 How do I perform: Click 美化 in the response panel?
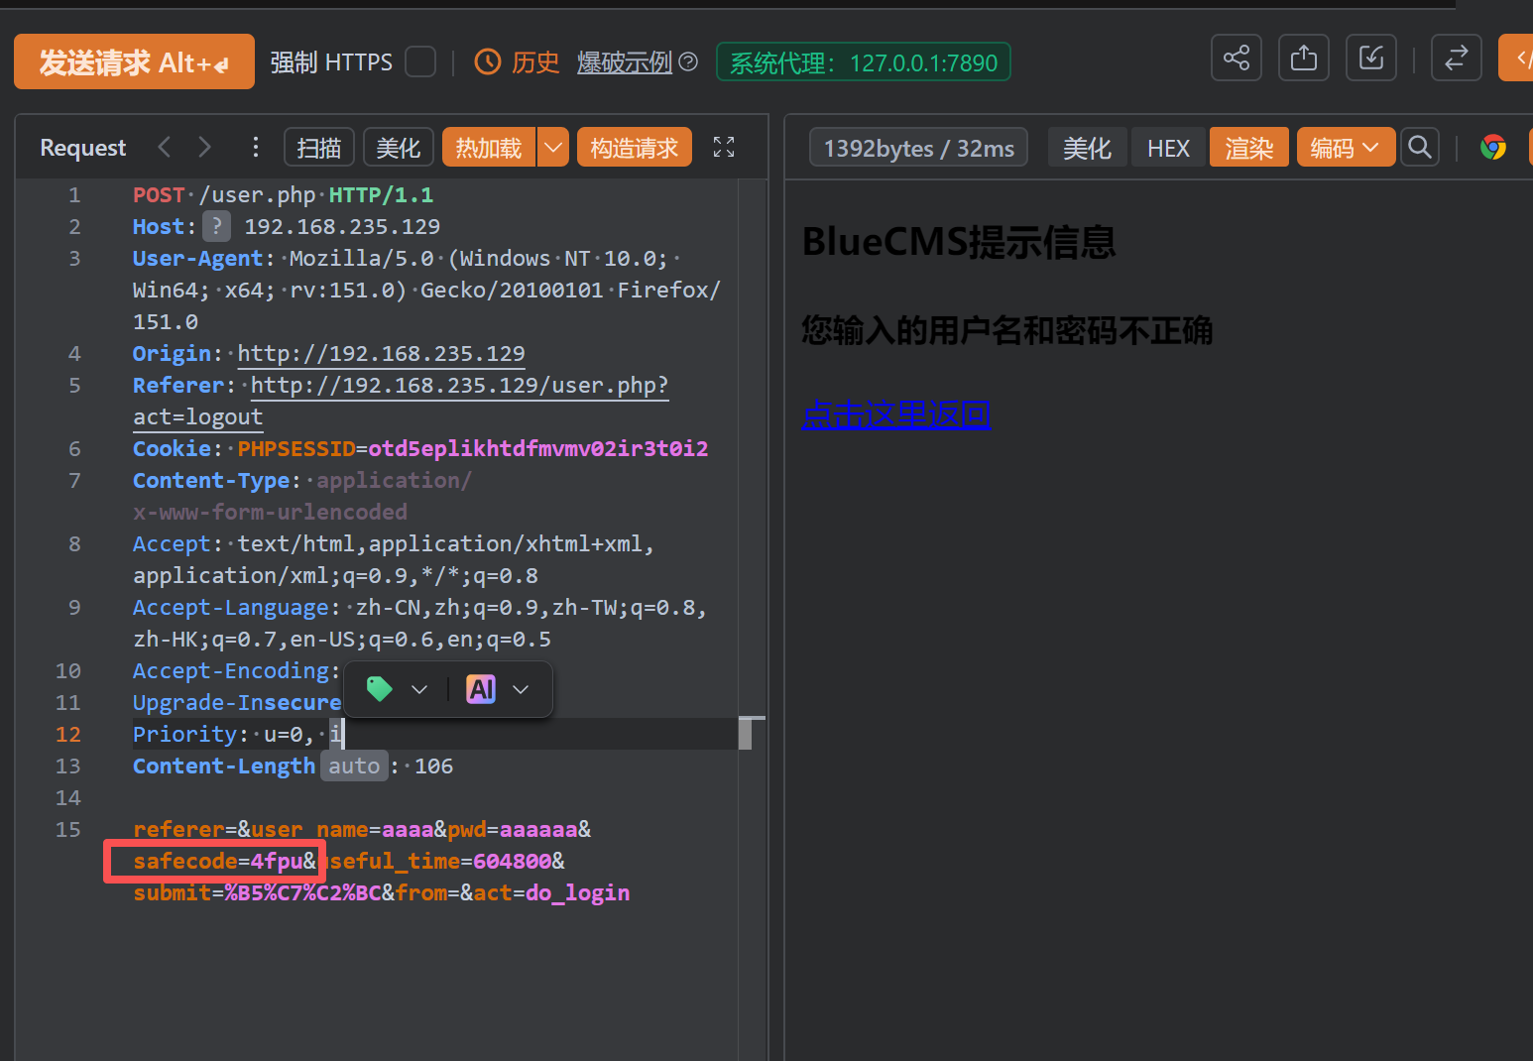click(x=1087, y=148)
